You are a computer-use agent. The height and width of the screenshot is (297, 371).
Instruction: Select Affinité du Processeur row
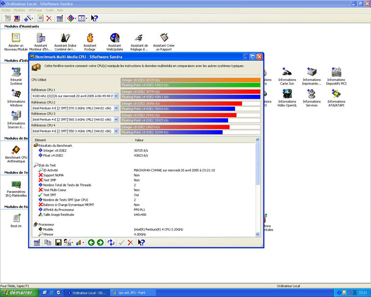tap(144, 210)
